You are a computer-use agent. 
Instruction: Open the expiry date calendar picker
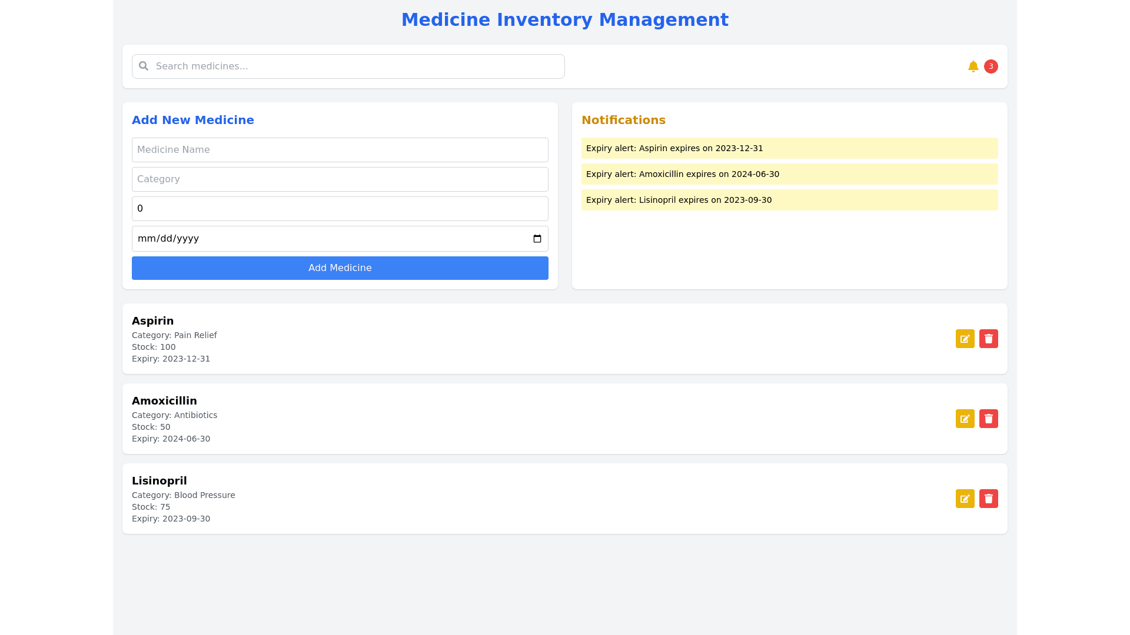click(537, 239)
